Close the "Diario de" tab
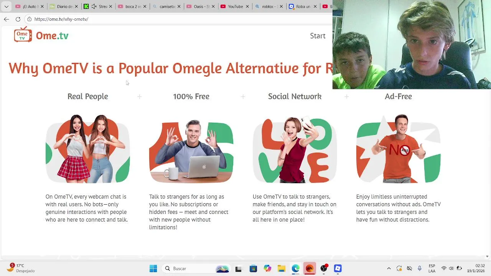The height and width of the screenshot is (276, 491). pyautogui.click(x=76, y=7)
